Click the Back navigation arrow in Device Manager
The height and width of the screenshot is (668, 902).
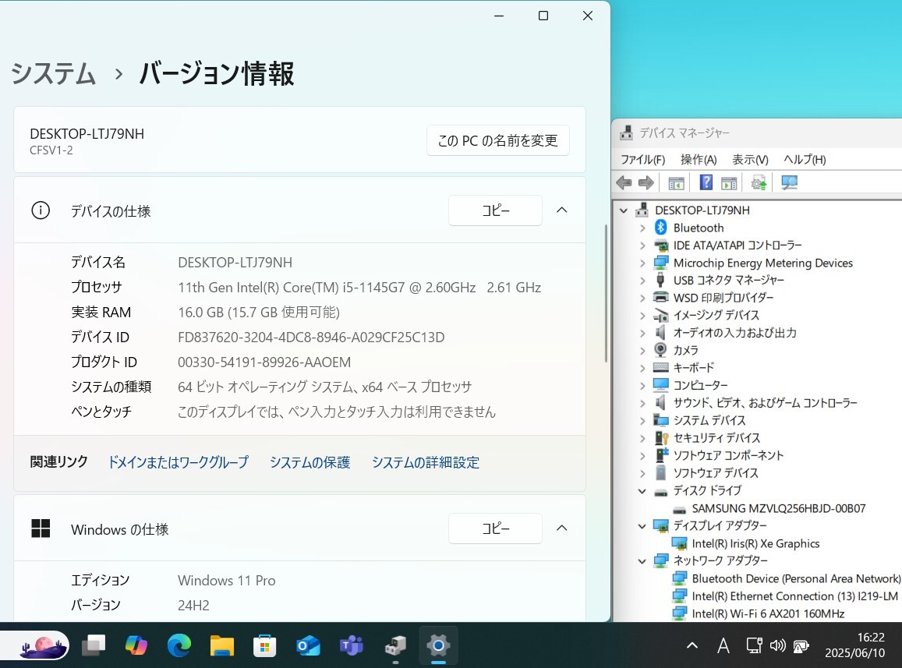point(623,182)
